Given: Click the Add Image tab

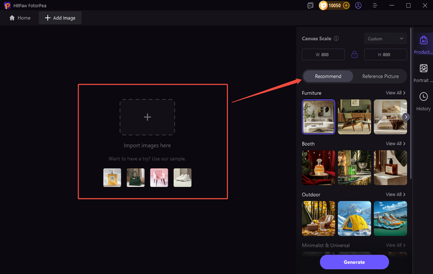Looking at the screenshot, I should [x=60, y=18].
